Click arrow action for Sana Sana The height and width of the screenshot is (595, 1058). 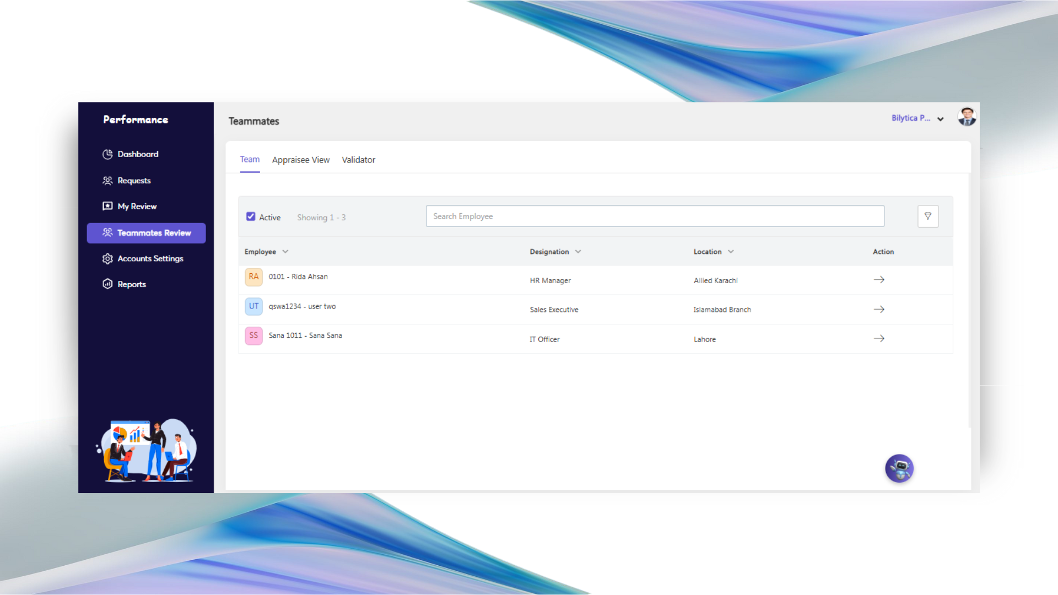point(879,339)
